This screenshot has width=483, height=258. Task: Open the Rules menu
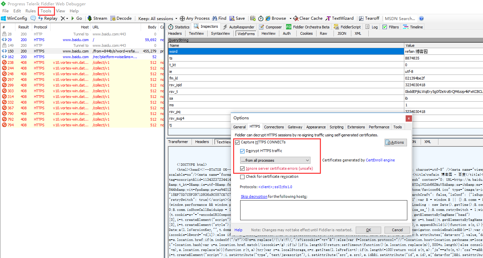tap(30, 11)
